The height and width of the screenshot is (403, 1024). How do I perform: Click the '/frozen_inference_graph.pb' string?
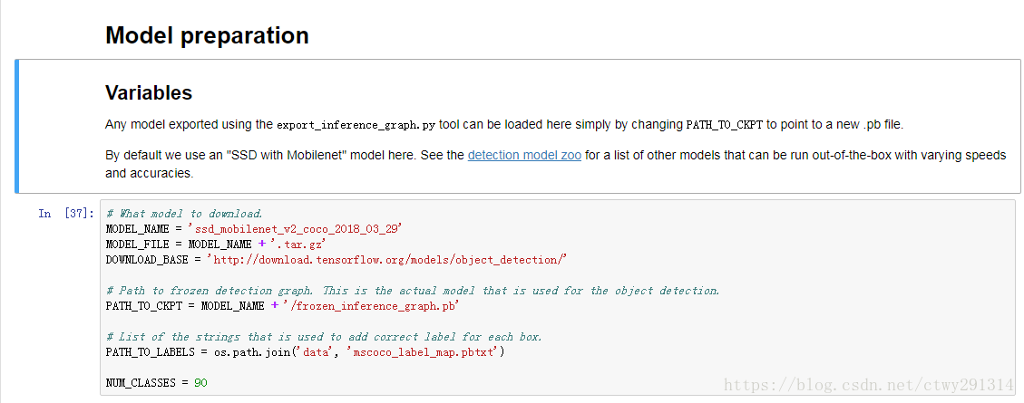pyautogui.click(x=370, y=306)
